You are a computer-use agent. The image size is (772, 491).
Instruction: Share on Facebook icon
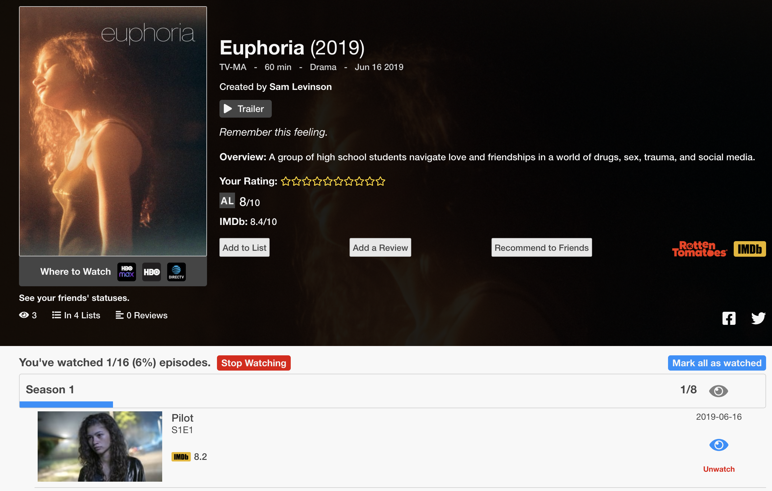pyautogui.click(x=729, y=318)
